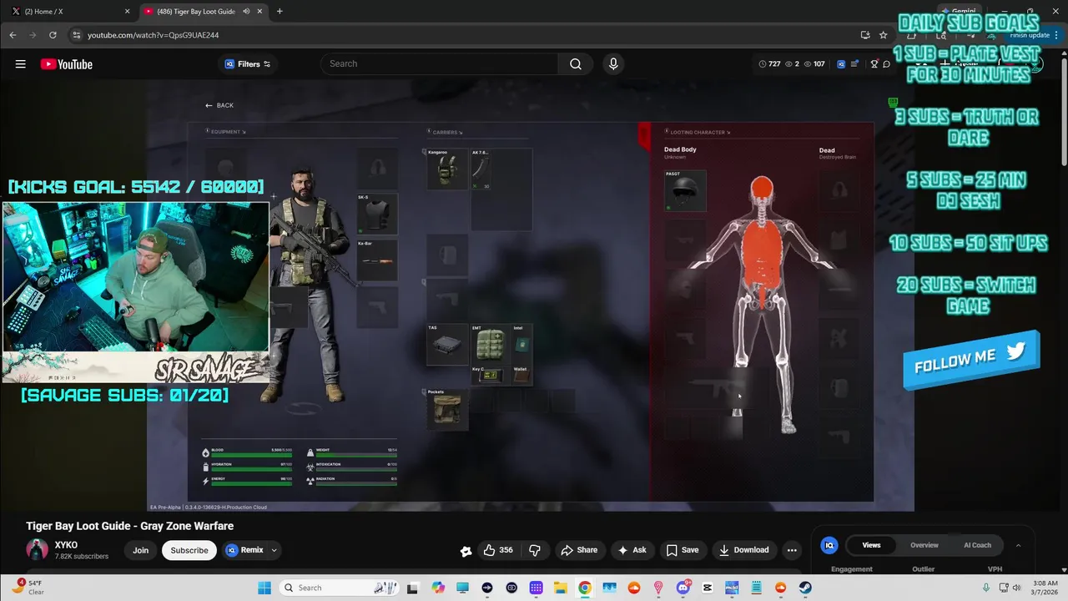Screen dimensions: 1068x601
Task: Go back in browser history
Action: [13, 35]
